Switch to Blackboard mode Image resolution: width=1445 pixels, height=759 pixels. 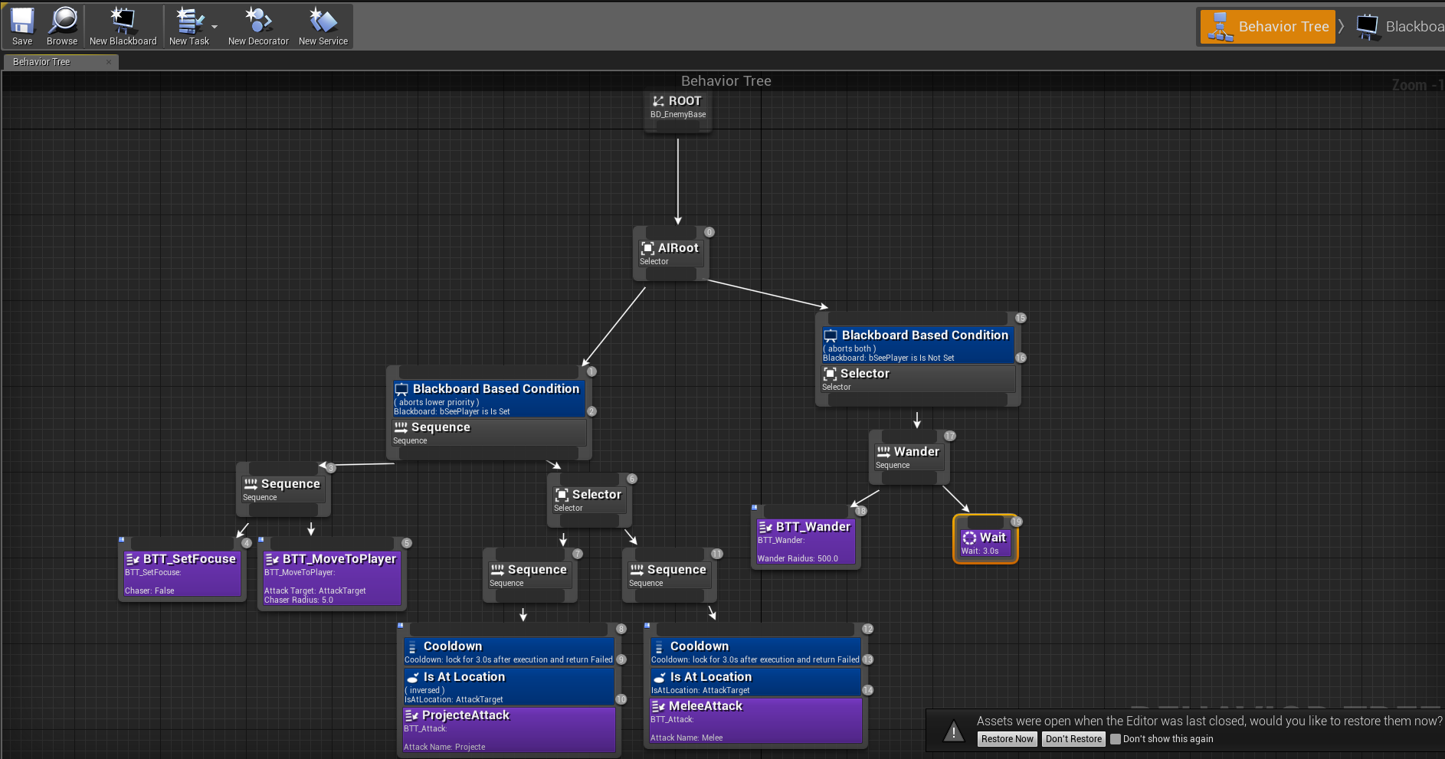(x=1399, y=27)
